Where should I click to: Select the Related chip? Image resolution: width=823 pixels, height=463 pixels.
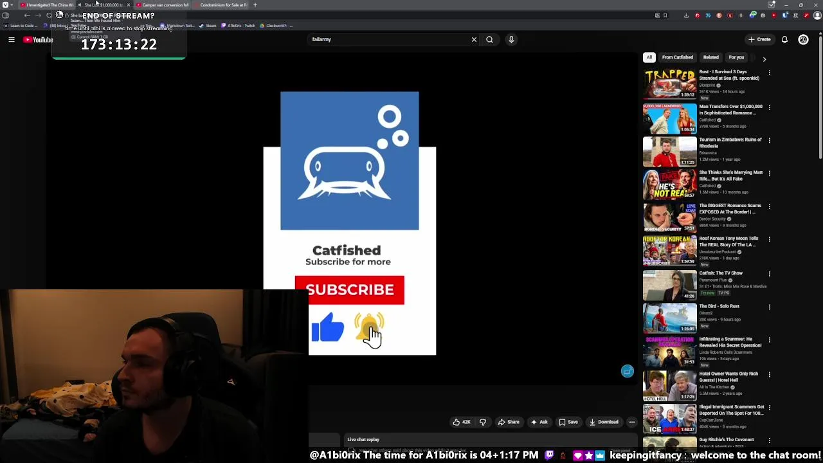[710, 57]
